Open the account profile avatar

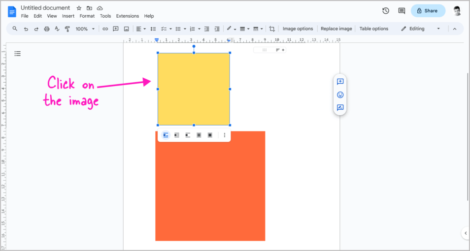click(457, 11)
